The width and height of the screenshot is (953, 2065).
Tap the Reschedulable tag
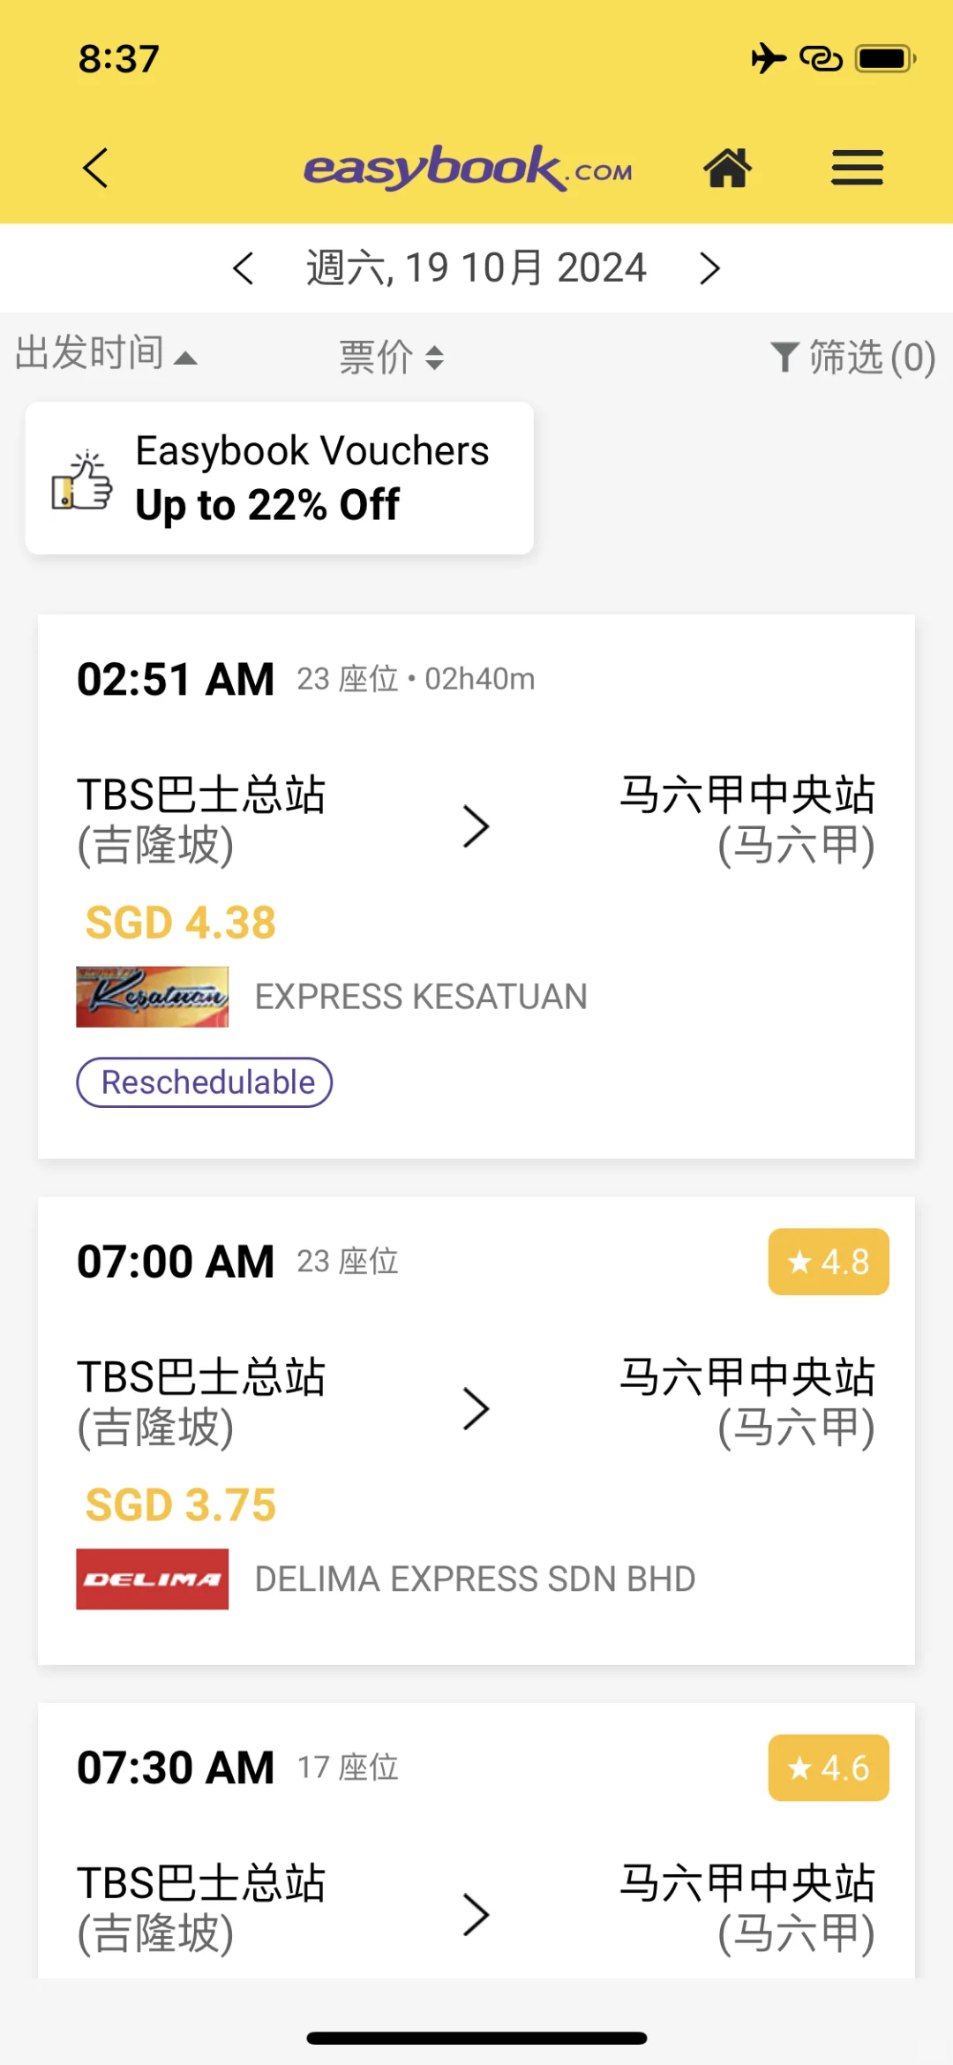tap(205, 1082)
